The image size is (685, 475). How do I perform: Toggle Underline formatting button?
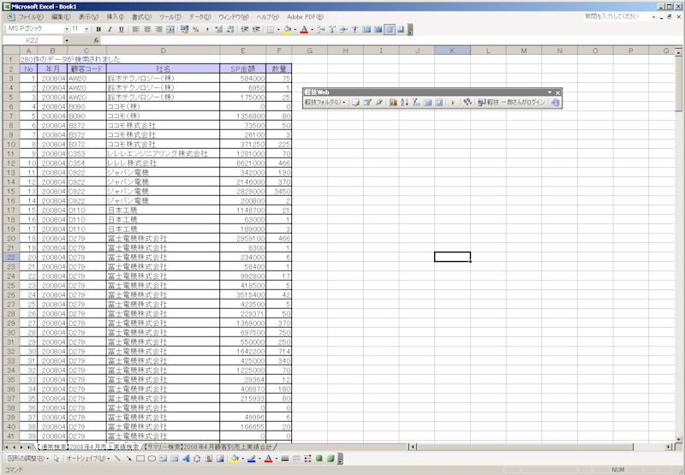[x=121, y=29]
